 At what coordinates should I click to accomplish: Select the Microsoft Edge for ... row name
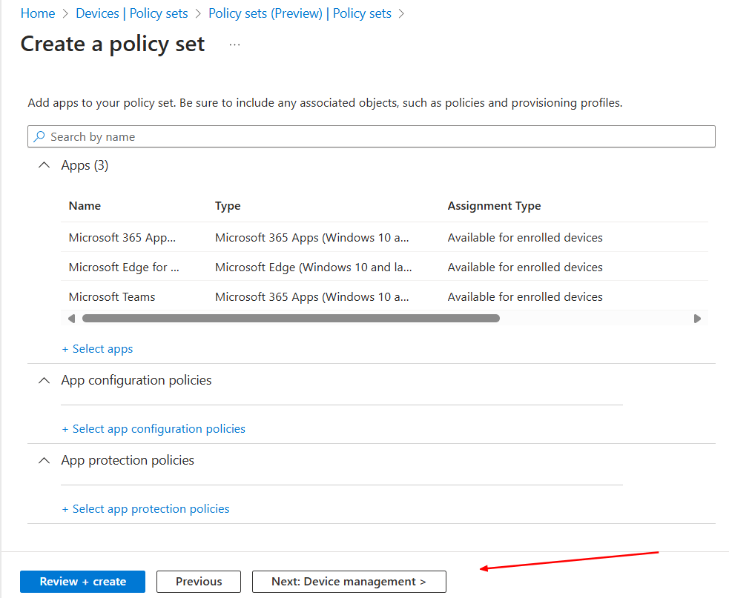pos(124,268)
